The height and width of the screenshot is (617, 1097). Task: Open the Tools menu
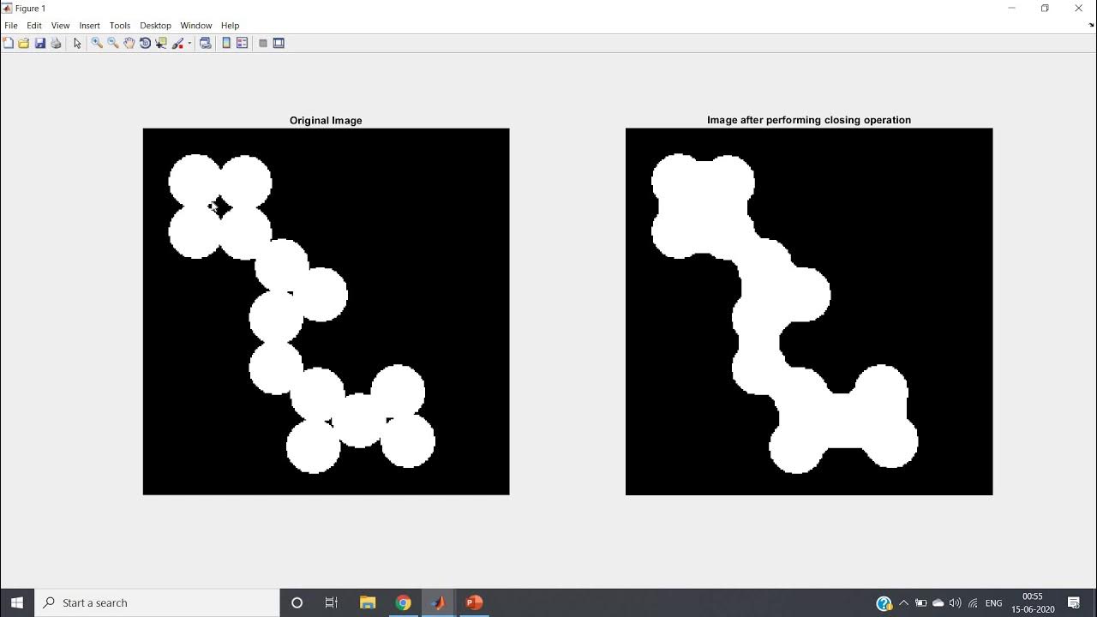120,26
